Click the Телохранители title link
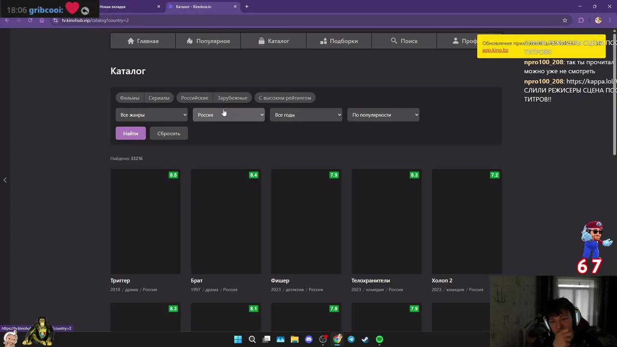 (x=371, y=280)
